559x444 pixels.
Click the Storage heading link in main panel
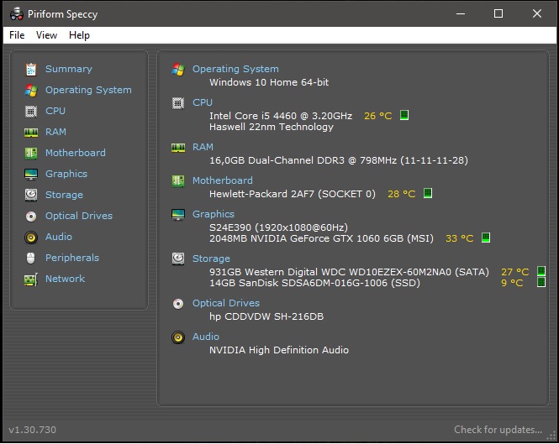pyautogui.click(x=211, y=259)
